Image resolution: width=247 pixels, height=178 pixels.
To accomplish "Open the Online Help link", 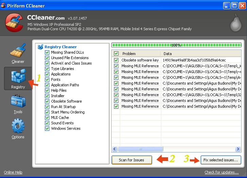I will pos(13,172).
